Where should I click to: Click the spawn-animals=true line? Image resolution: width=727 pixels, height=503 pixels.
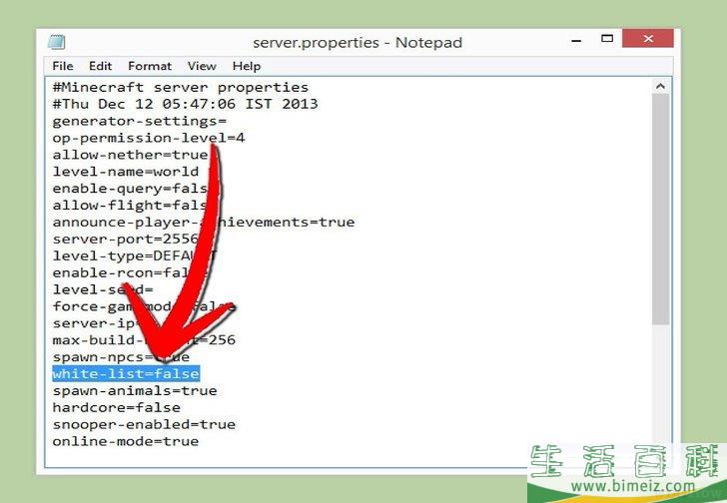click(x=135, y=391)
